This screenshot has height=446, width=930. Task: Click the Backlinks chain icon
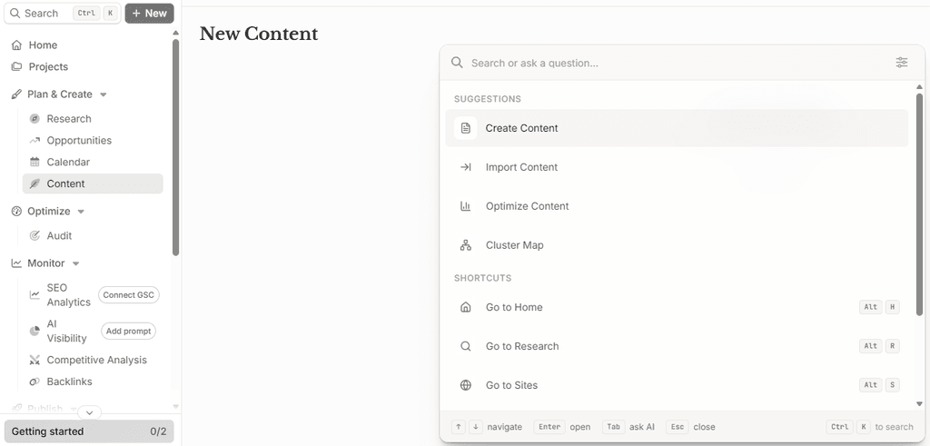tap(35, 382)
